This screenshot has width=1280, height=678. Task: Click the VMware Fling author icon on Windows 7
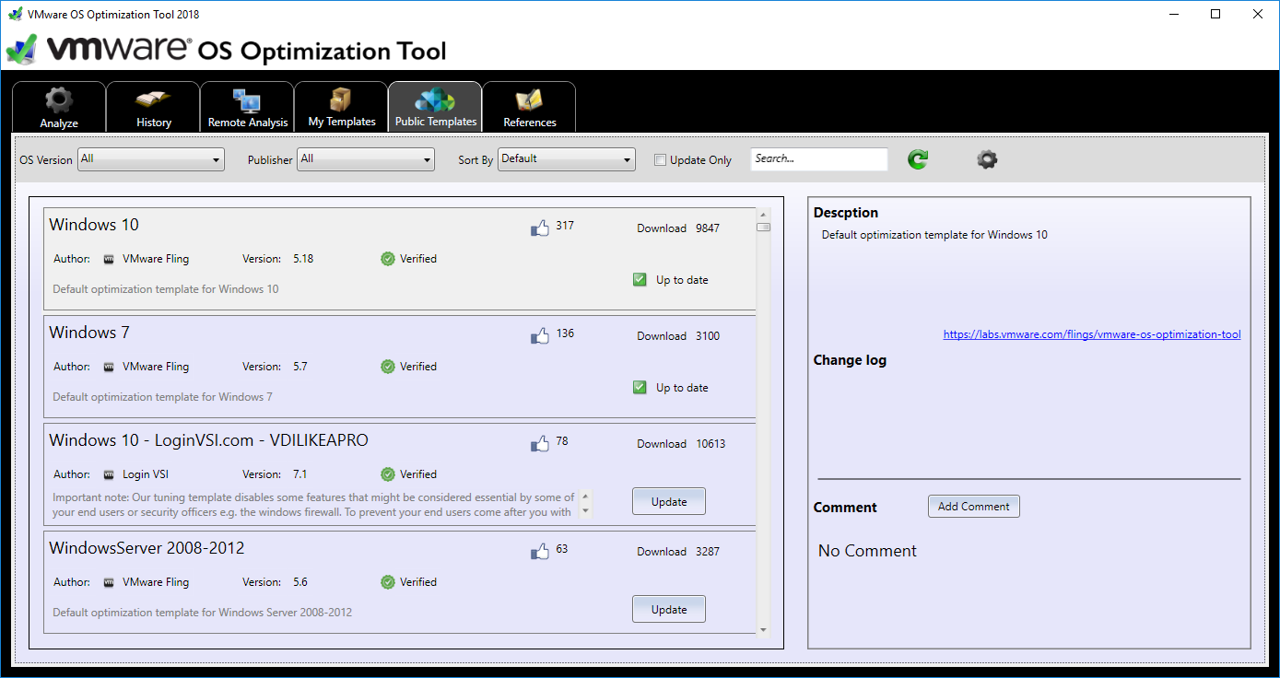click(109, 367)
